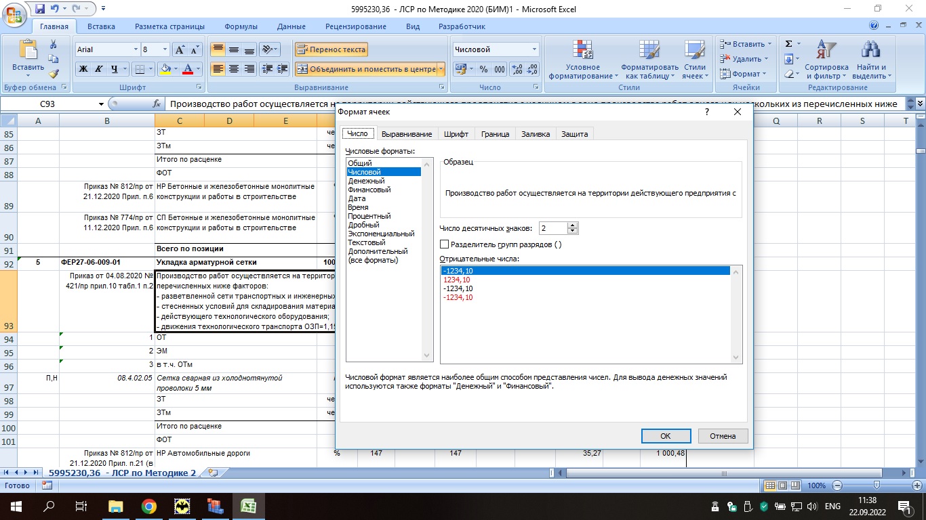
Task: Click the percent style icon
Action: pyautogui.click(x=483, y=69)
